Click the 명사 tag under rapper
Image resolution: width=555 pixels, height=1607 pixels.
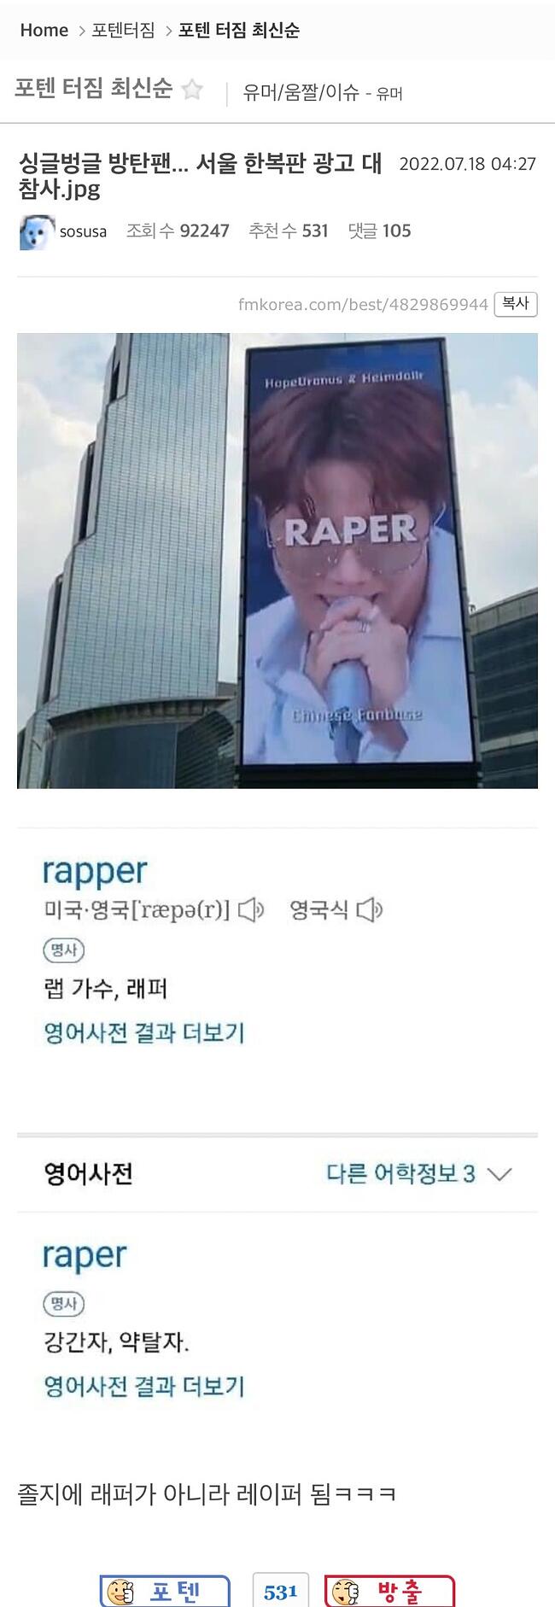[64, 950]
